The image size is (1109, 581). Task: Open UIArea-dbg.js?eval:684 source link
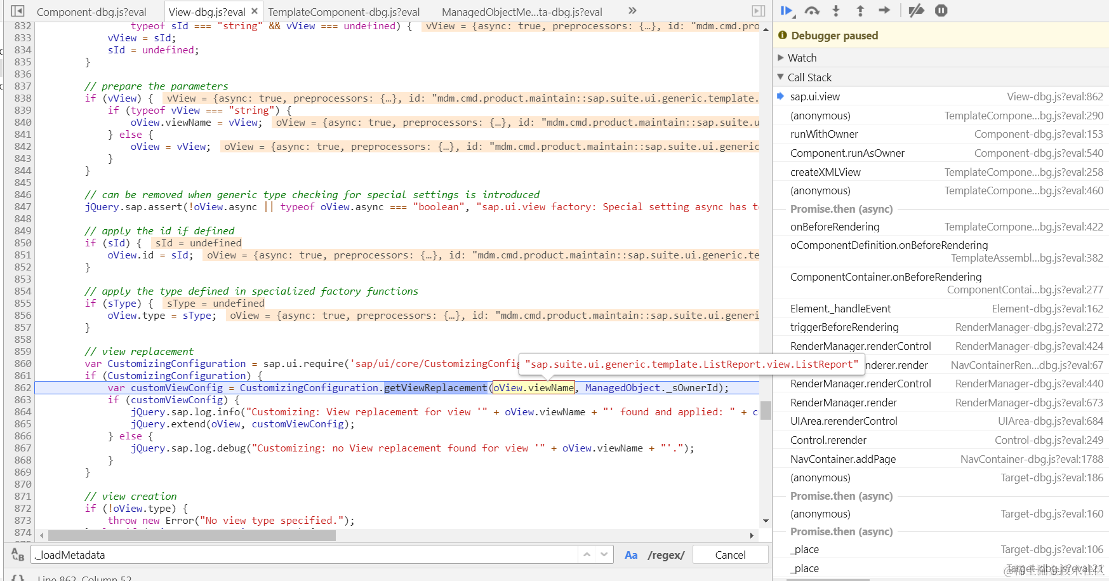1051,421
